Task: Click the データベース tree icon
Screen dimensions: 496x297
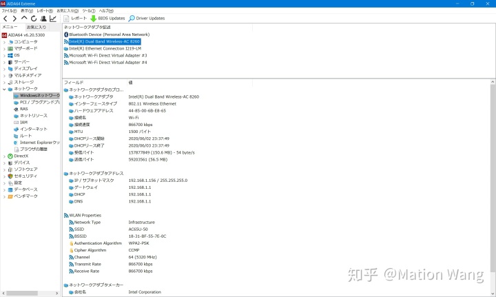Action: pyautogui.click(x=10, y=190)
